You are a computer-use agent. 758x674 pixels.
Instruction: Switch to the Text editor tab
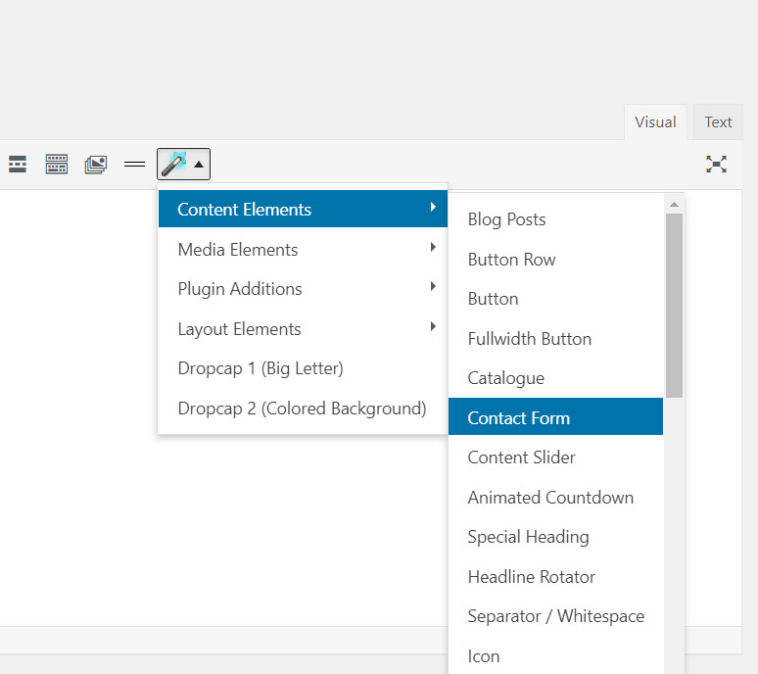pos(718,122)
